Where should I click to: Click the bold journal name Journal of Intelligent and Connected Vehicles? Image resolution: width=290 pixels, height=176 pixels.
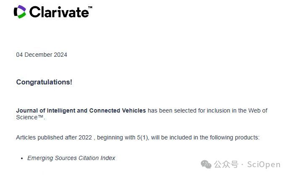point(81,110)
